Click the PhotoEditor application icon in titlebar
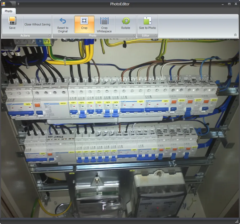The width and height of the screenshot is (240, 224). click(x=3, y=4)
